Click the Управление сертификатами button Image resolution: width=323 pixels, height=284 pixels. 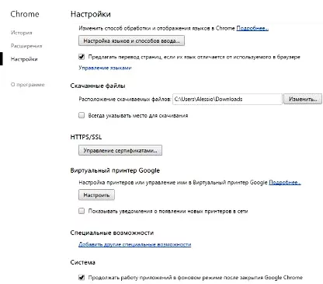pyautogui.click(x=120, y=150)
